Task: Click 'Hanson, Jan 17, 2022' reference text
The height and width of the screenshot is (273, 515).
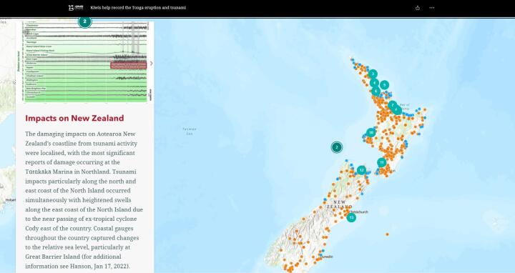Action: point(99,266)
